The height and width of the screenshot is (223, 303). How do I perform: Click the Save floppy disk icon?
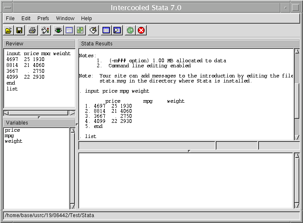(19, 30)
